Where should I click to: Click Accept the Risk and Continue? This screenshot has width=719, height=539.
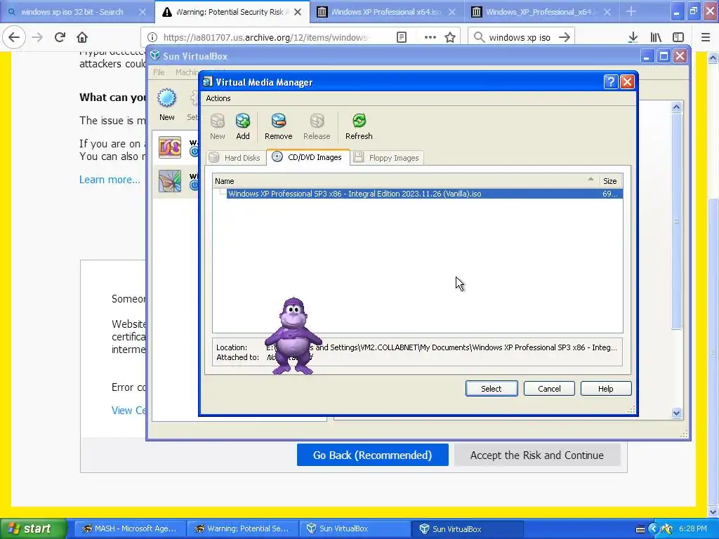click(x=537, y=455)
